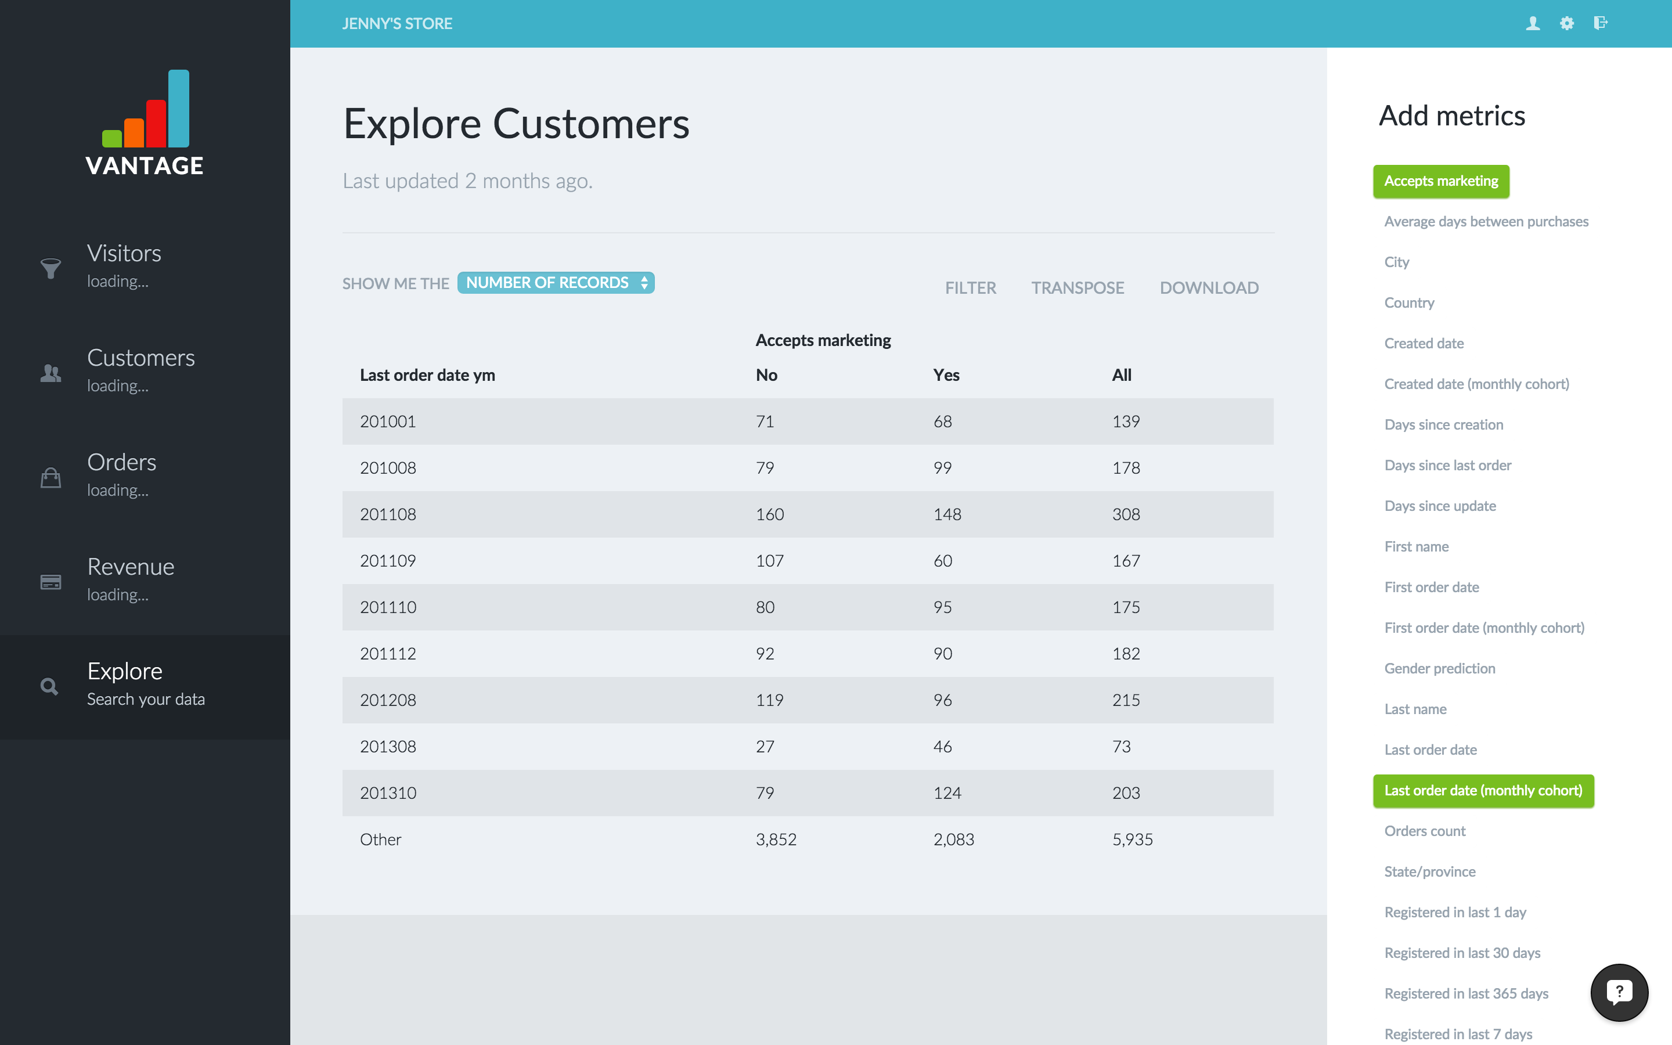1672x1045 pixels.
Task: Expand the Filter options
Action: coord(970,287)
